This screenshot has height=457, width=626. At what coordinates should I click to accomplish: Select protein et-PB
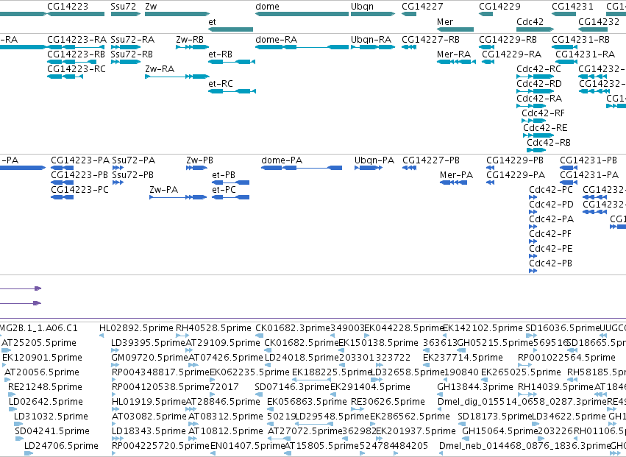tap(231, 183)
